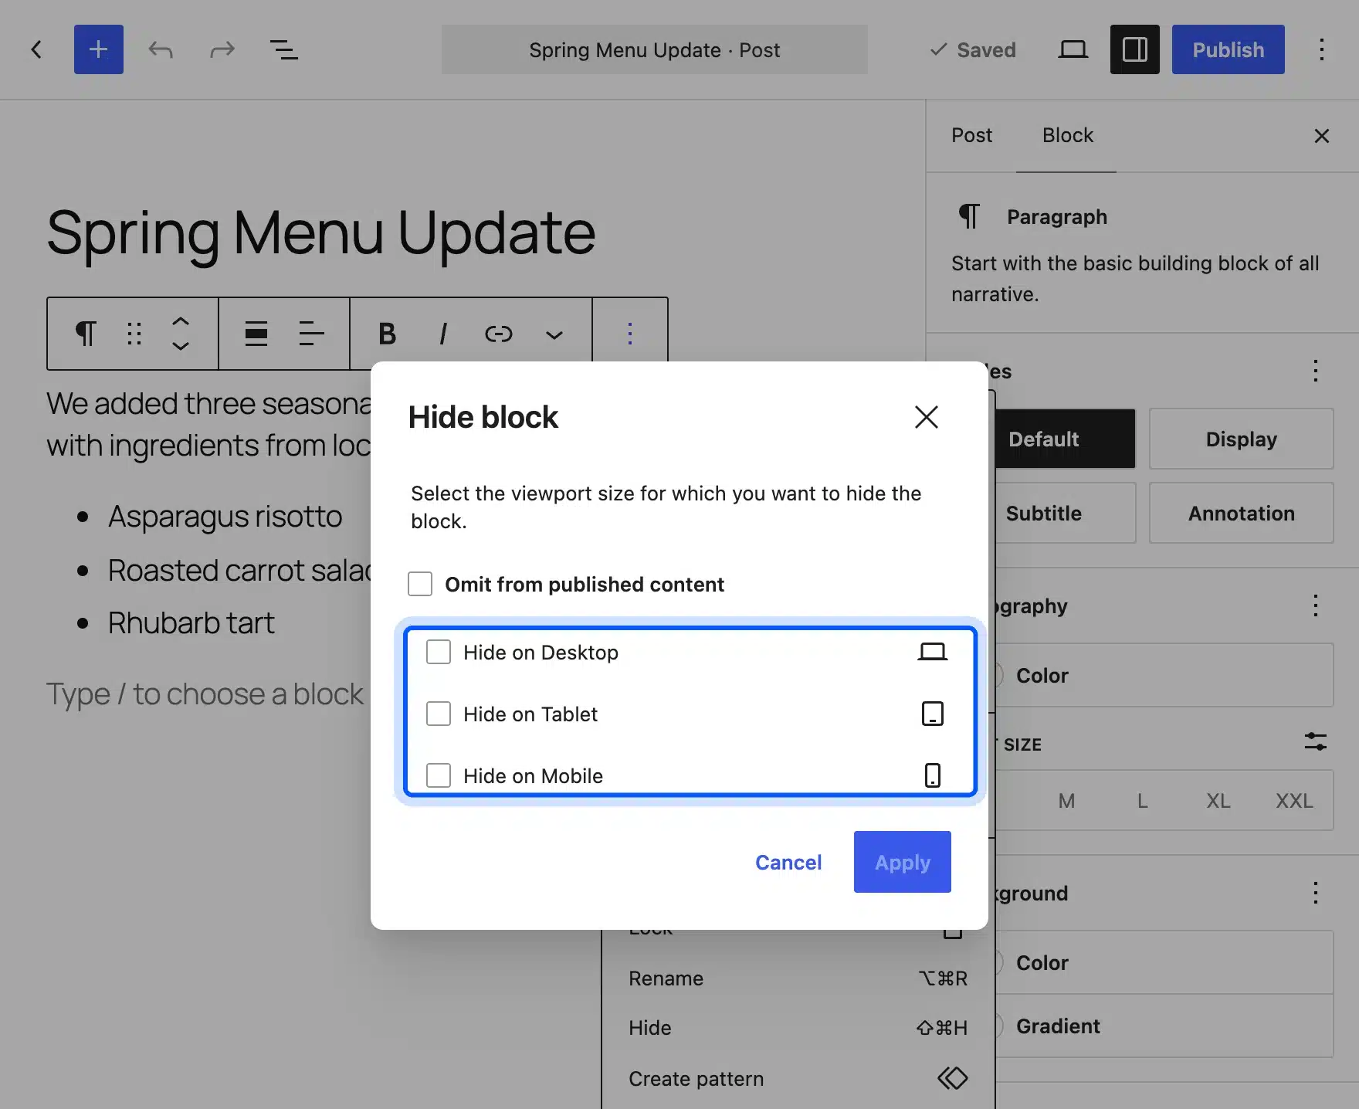Open the document overview list icon

[x=284, y=50]
